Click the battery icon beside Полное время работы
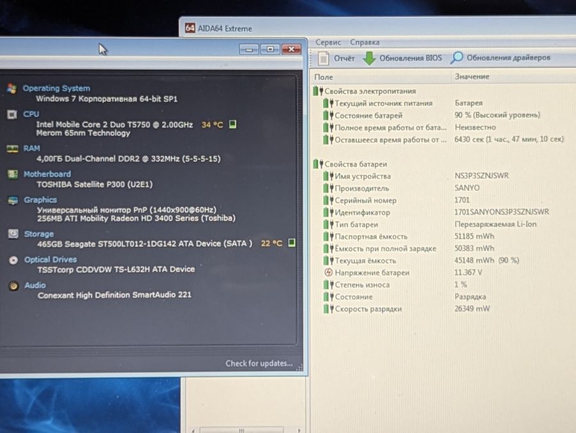 pos(328,127)
